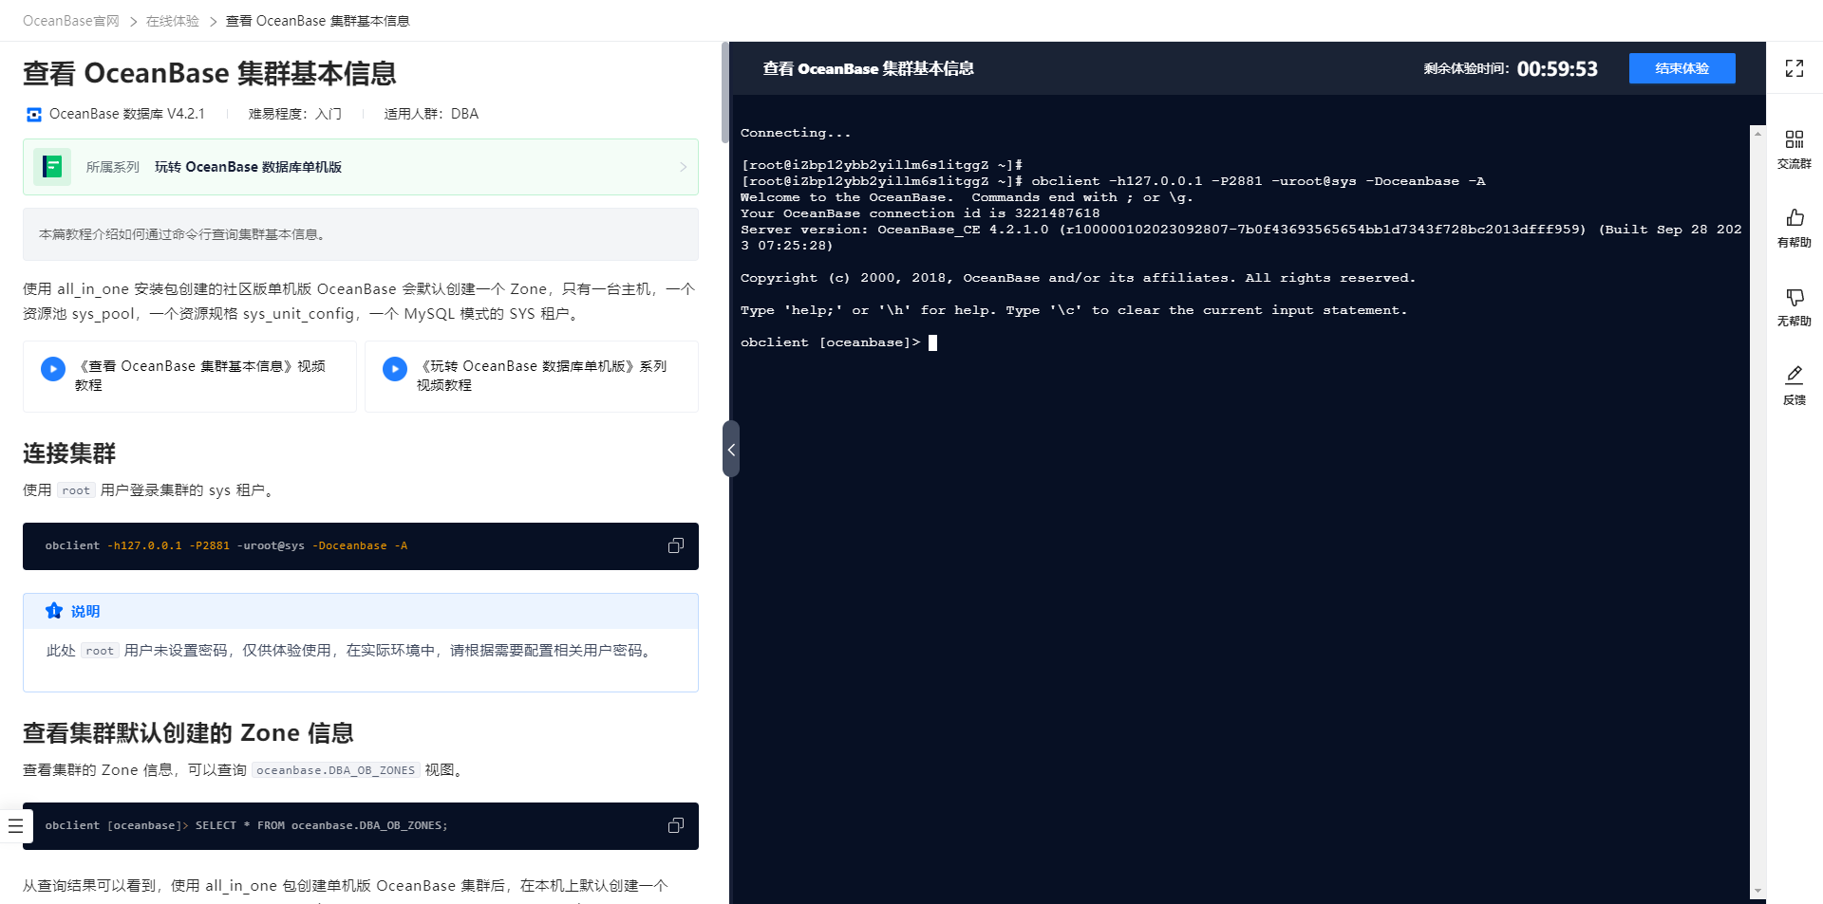Copy the SELECT DBA_OB_ZONES query
This screenshot has height=904, width=1823.
(676, 825)
